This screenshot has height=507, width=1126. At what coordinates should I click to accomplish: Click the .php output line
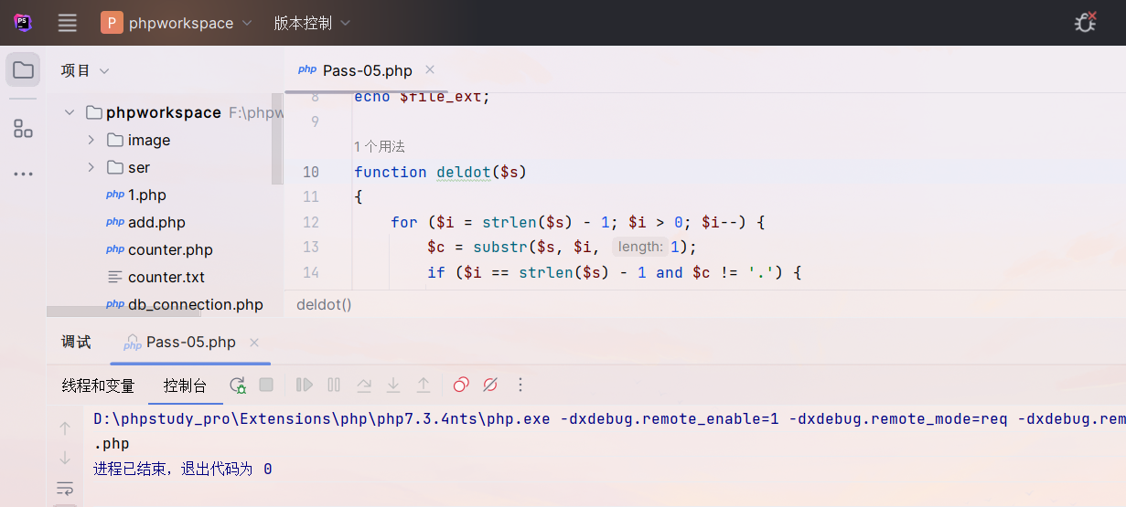point(112,444)
